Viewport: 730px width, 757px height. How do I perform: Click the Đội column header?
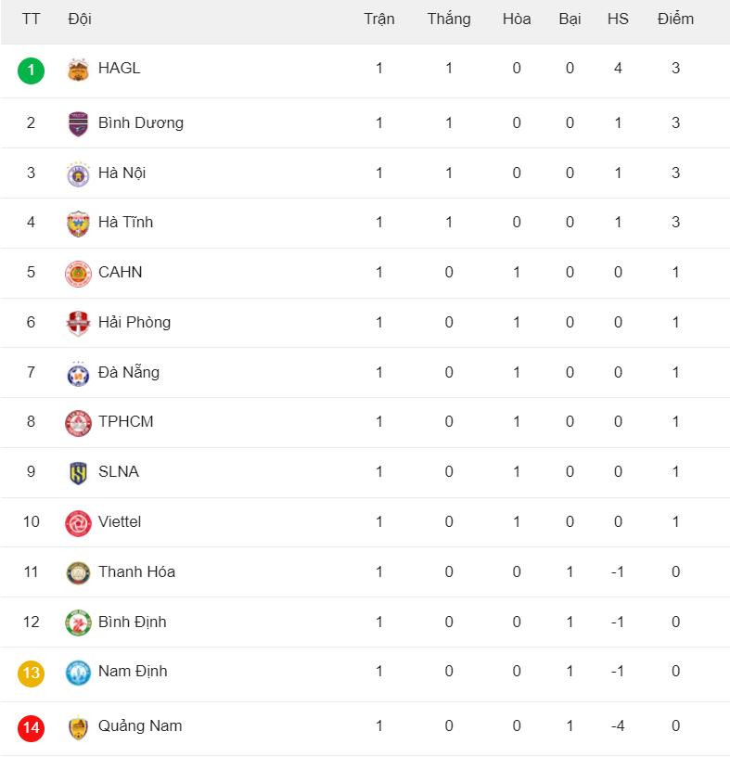click(80, 19)
